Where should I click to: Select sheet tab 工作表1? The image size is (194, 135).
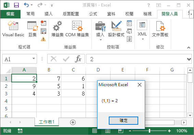[x=47, y=122]
